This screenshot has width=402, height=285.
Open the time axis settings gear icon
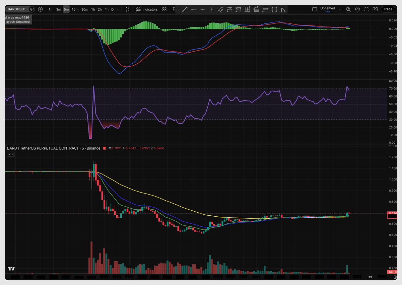pos(395,277)
